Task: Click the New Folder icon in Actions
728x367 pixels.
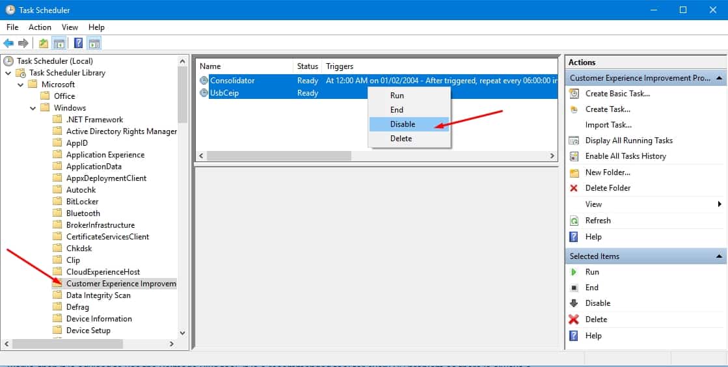Action: tap(574, 173)
